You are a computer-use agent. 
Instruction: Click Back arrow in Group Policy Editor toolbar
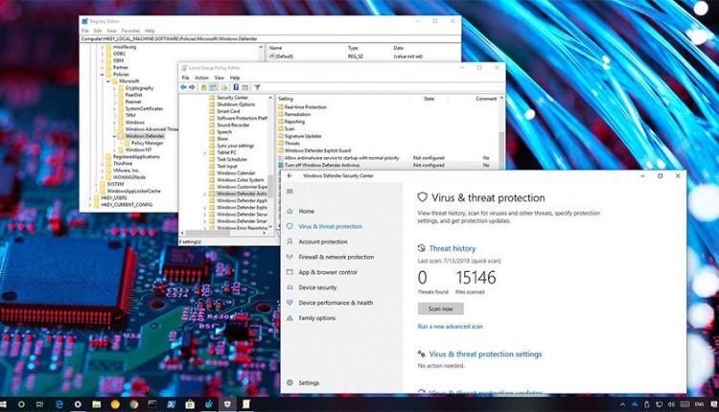pyautogui.click(x=184, y=87)
